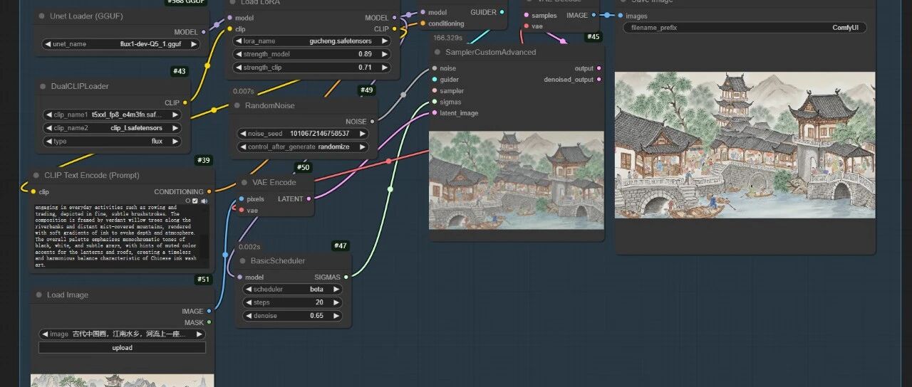Select the type flux combo in DualCLIPLoader
Viewport: 912px width, 387px height.
point(112,141)
